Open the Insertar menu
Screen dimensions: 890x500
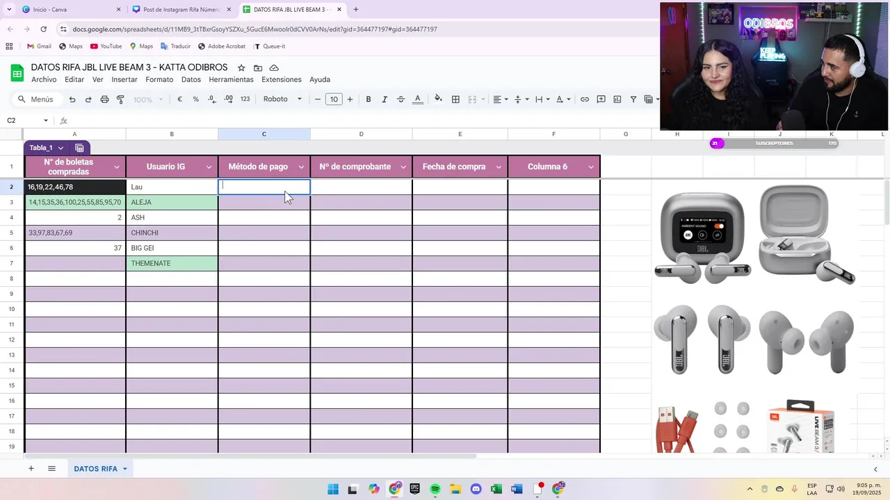click(124, 79)
